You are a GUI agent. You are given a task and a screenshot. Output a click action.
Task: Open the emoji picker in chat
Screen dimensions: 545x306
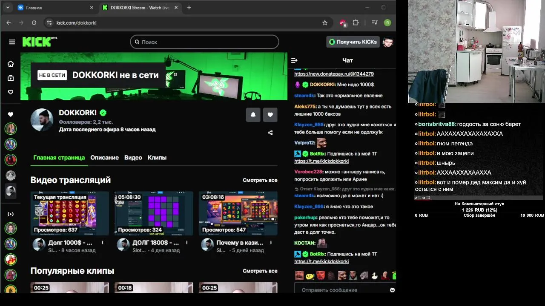[392, 290]
